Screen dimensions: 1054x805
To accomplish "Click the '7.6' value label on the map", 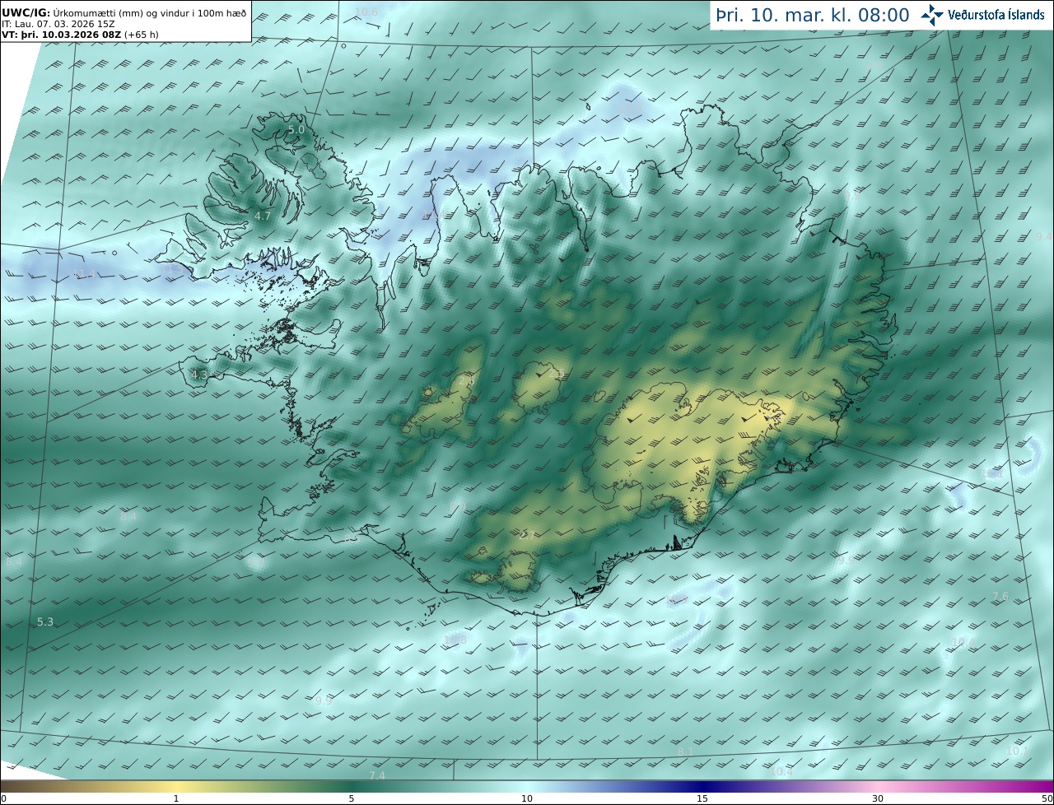I will tap(1000, 597).
